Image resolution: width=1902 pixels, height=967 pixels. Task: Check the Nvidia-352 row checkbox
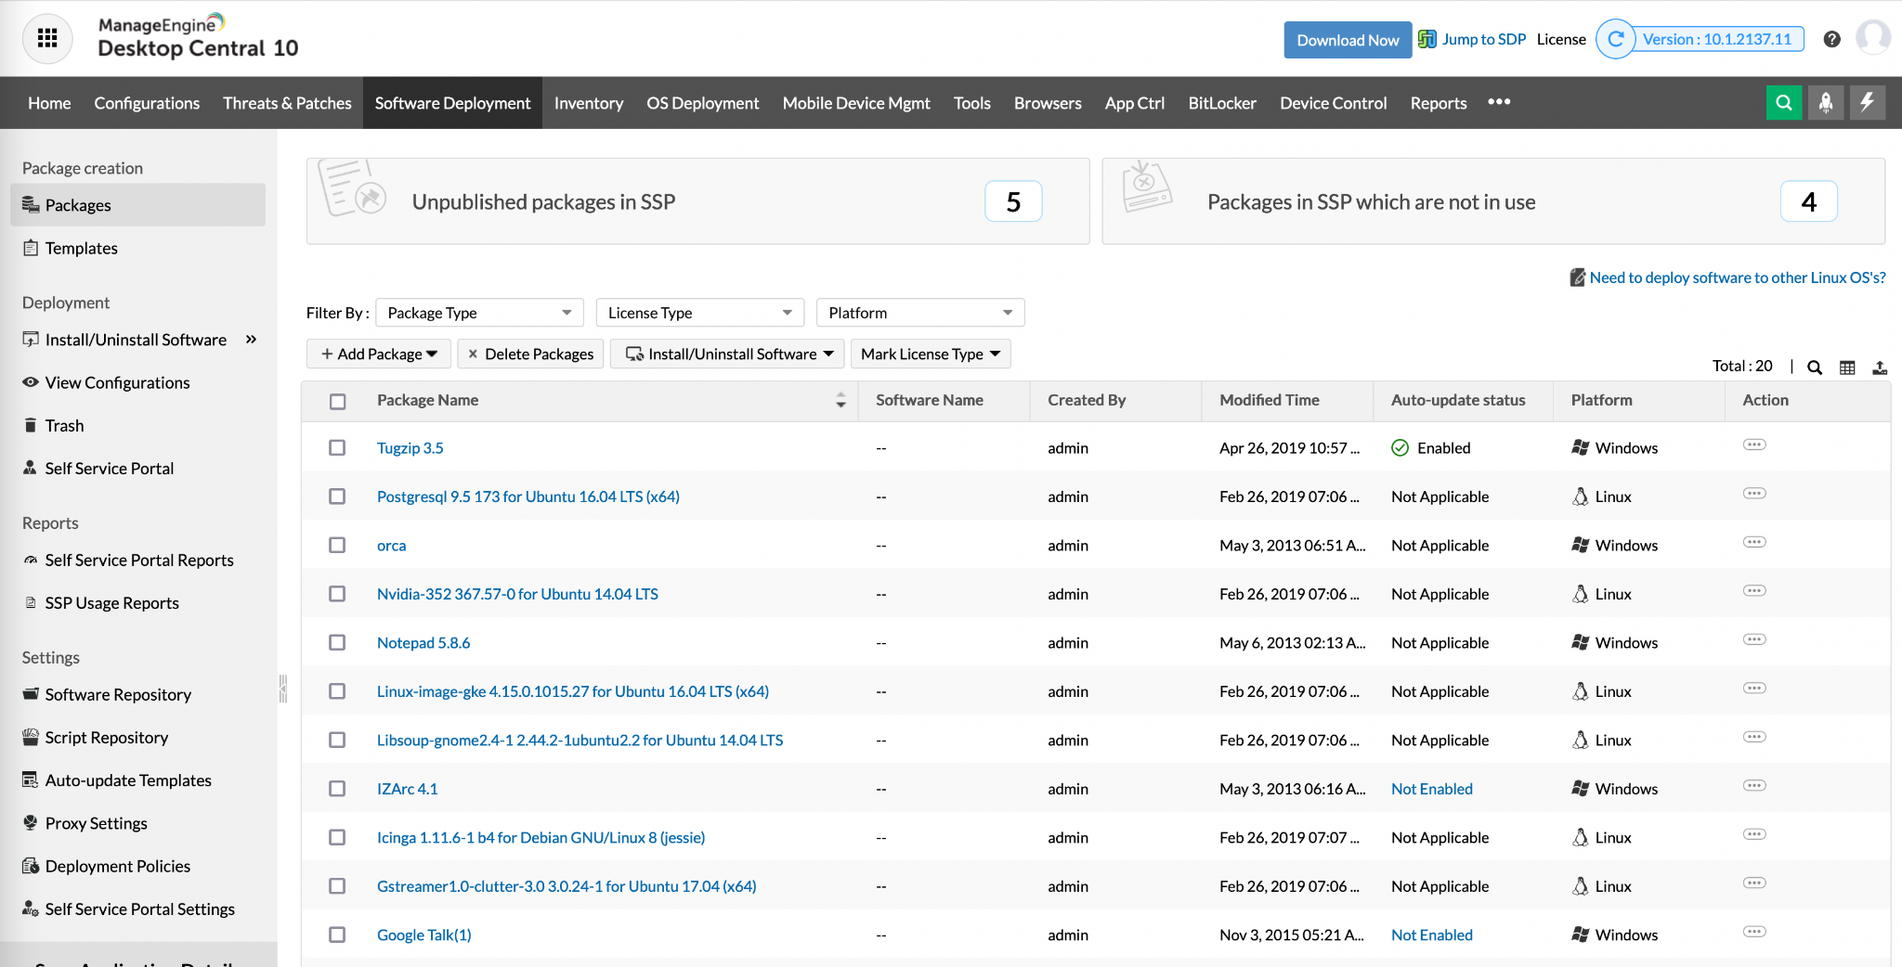[x=337, y=594]
